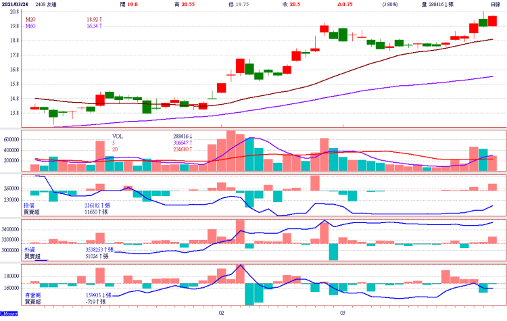Click the 2021/03/24 date label
This screenshot has width=507, height=321.
coord(14,4)
